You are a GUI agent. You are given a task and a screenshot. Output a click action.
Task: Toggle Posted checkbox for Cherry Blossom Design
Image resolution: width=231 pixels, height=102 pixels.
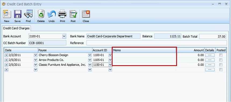tap(221, 55)
